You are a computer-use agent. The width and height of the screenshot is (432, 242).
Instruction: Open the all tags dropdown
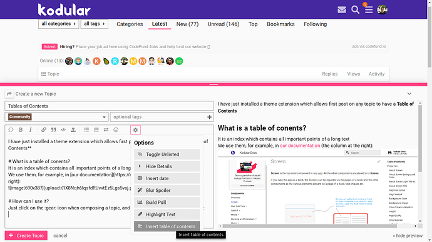pos(94,24)
